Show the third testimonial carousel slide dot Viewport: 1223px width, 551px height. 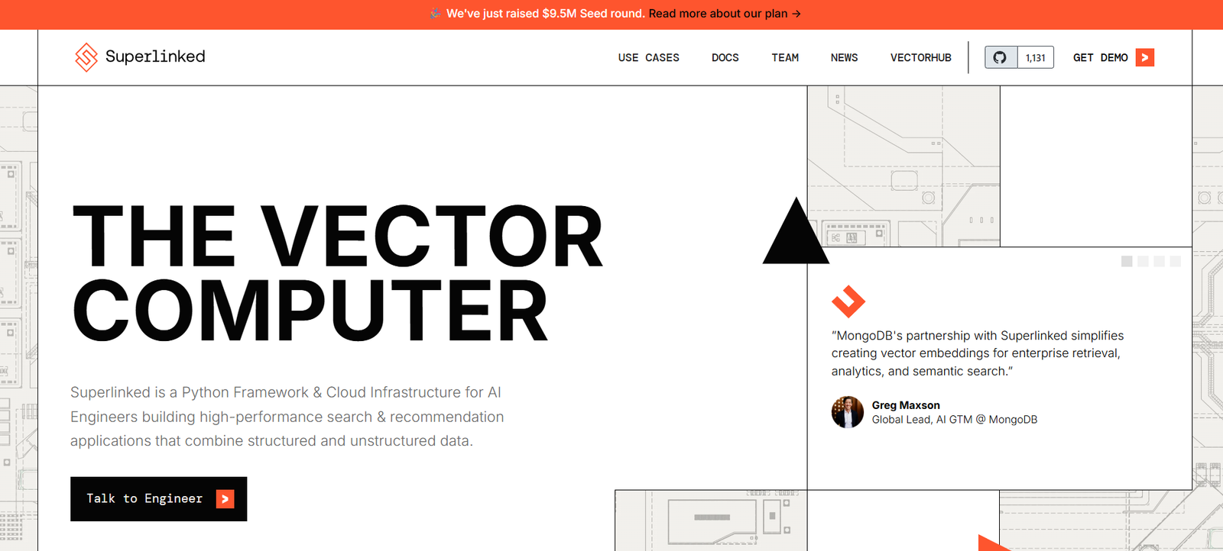pos(1160,262)
